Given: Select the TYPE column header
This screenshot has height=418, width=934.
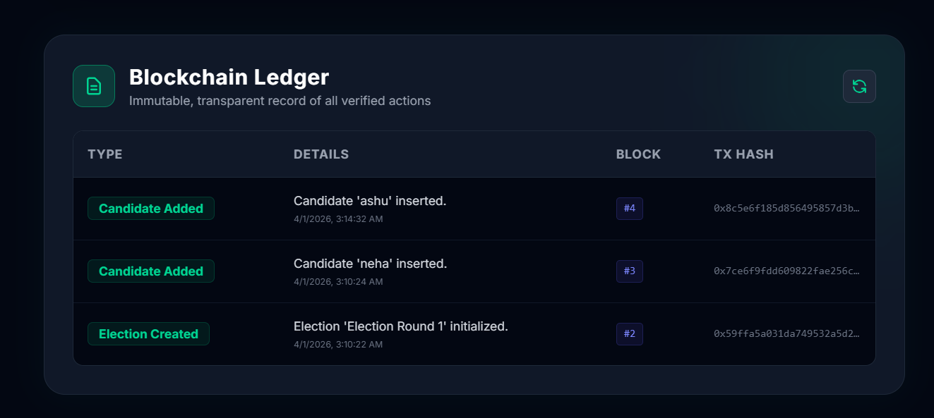Looking at the screenshot, I should (x=105, y=154).
